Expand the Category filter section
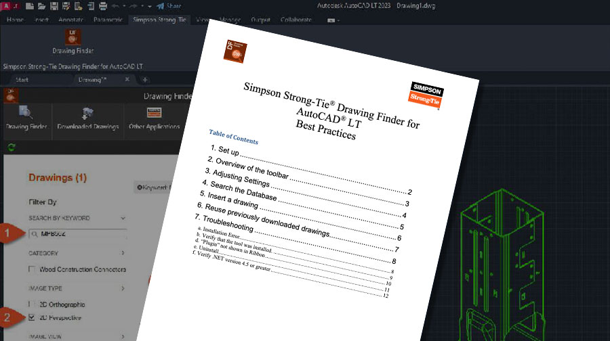This screenshot has height=341, width=610. [123, 253]
